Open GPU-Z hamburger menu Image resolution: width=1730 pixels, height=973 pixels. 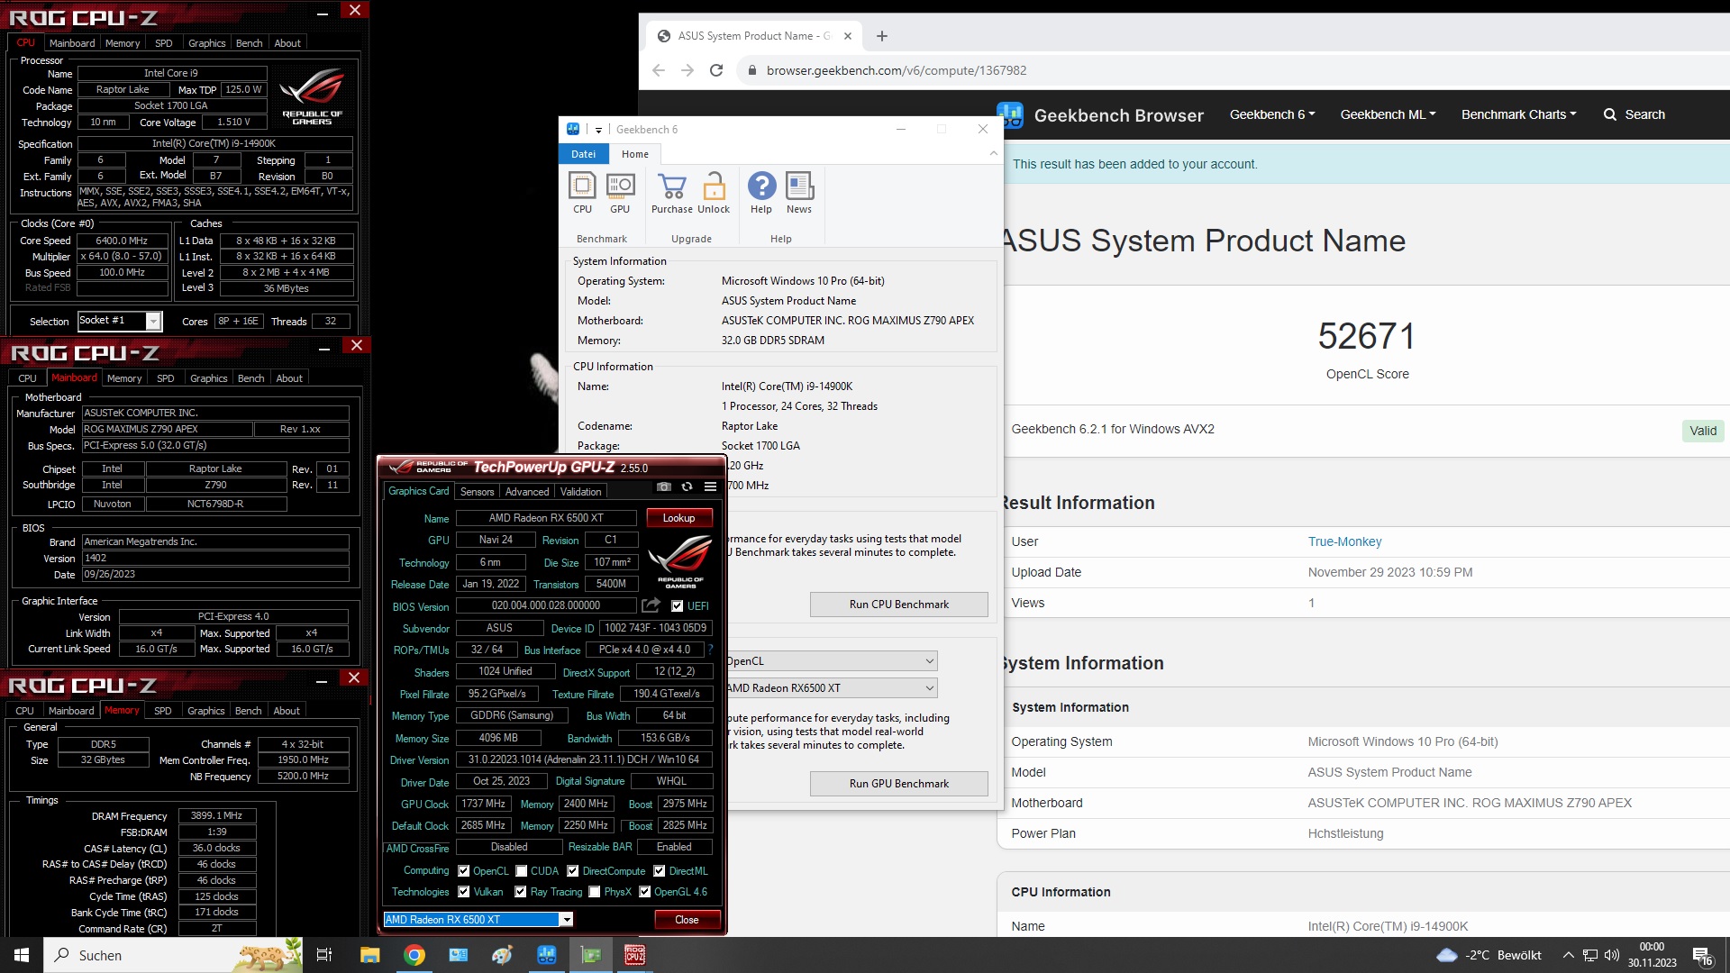710,486
